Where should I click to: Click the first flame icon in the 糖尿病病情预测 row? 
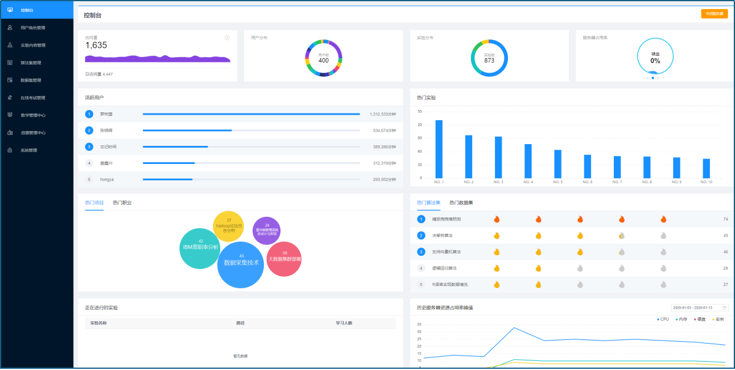click(496, 219)
